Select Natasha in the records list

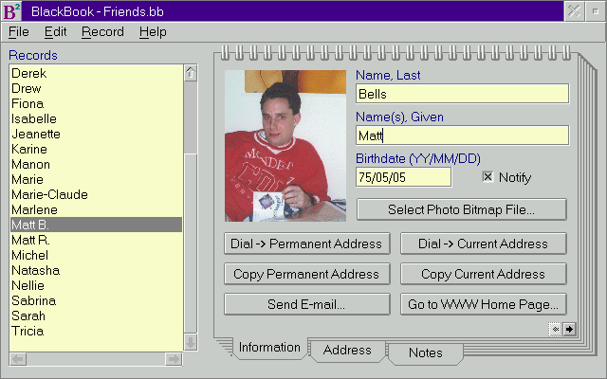[96, 270]
